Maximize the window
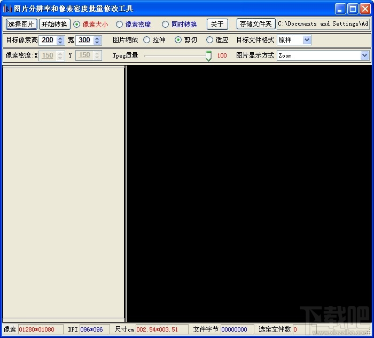This screenshot has height=338, width=374. pyautogui.click(x=353, y=9)
